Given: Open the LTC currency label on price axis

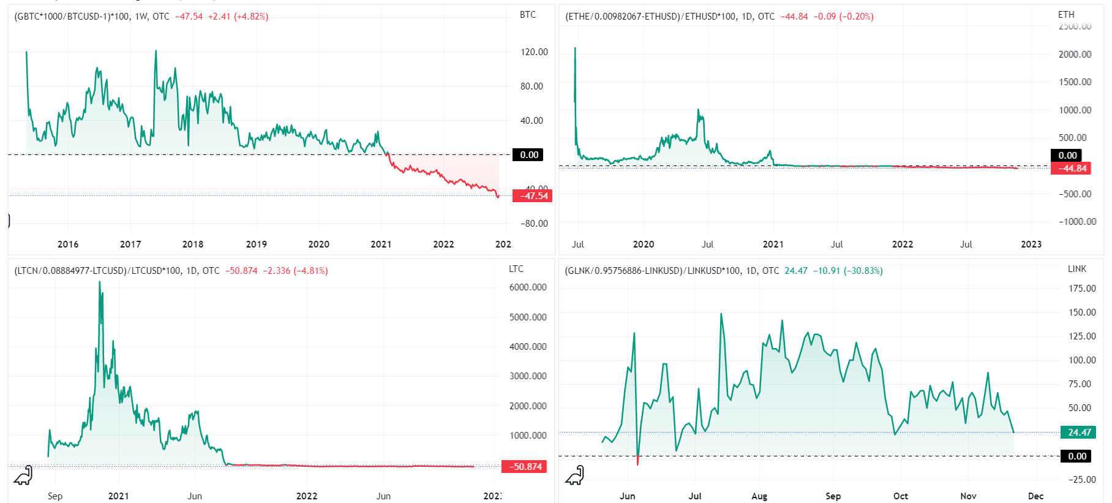Looking at the screenshot, I should point(516,269).
